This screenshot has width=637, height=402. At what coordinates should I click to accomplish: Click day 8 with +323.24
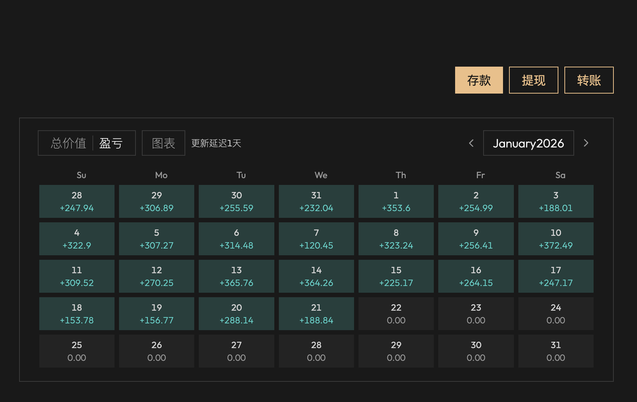[396, 239]
